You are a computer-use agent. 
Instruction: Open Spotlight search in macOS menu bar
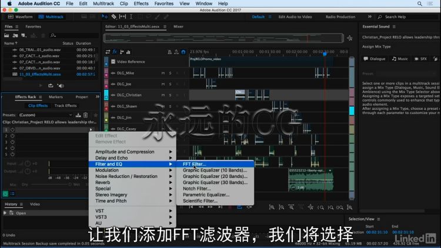pyautogui.click(x=420, y=4)
